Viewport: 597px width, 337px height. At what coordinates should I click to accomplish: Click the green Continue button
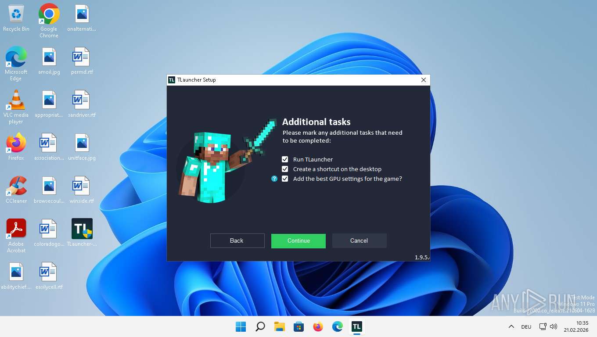tap(298, 240)
